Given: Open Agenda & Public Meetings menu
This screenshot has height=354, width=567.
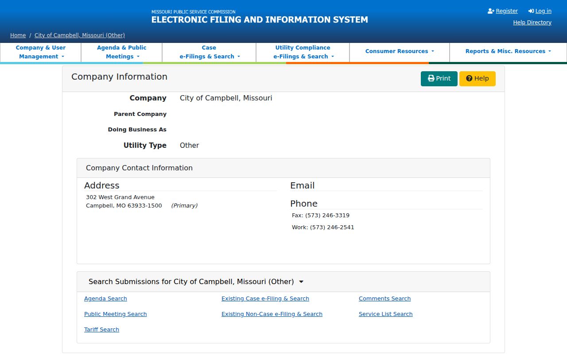Looking at the screenshot, I should pyautogui.click(x=122, y=52).
